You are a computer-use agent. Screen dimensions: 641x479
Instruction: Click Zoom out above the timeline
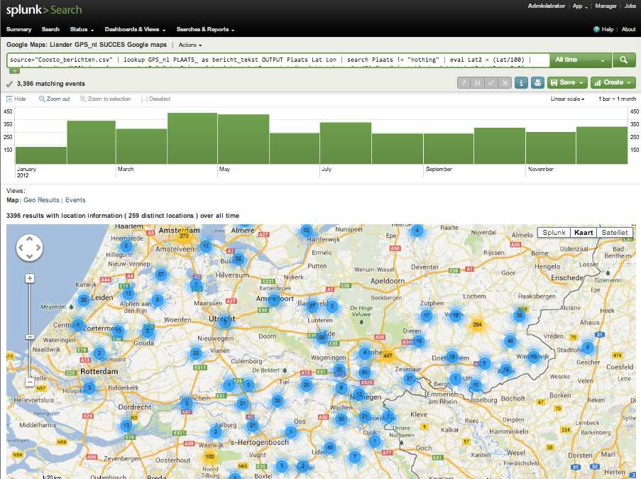point(54,99)
